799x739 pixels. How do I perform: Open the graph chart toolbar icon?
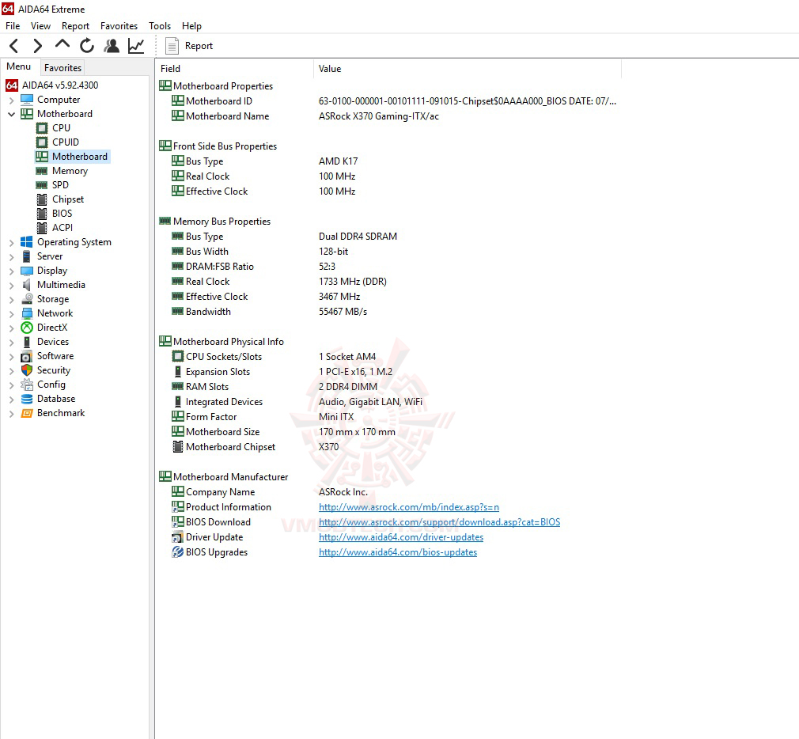[136, 46]
